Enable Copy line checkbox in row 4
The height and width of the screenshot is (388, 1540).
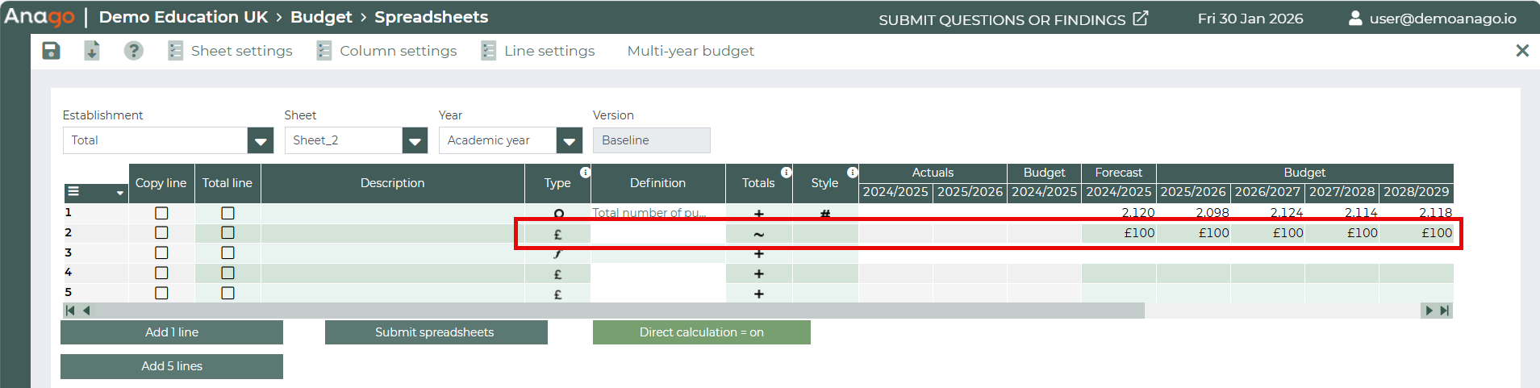(x=161, y=273)
